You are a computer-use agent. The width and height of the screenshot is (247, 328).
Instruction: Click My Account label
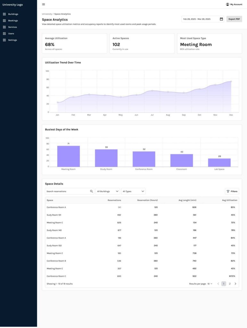point(236,4)
